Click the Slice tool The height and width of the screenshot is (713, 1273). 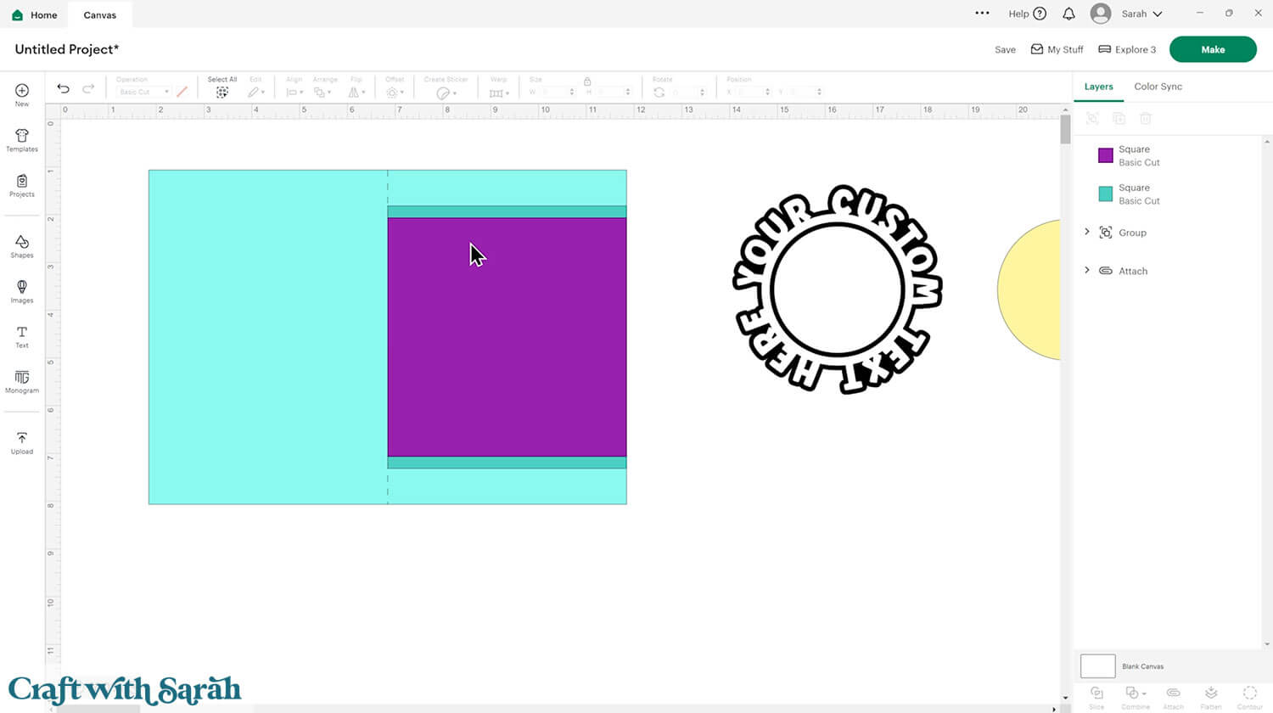(x=1096, y=697)
